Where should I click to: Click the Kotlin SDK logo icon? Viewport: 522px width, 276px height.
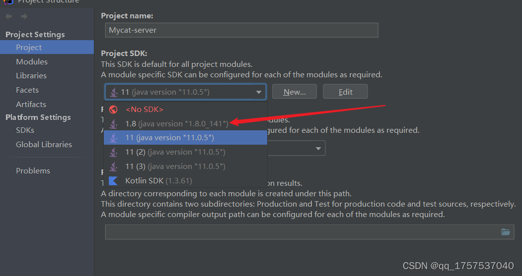coord(113,181)
